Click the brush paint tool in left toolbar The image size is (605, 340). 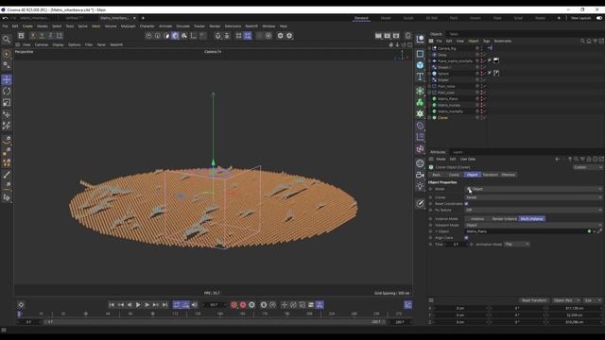coord(7,175)
